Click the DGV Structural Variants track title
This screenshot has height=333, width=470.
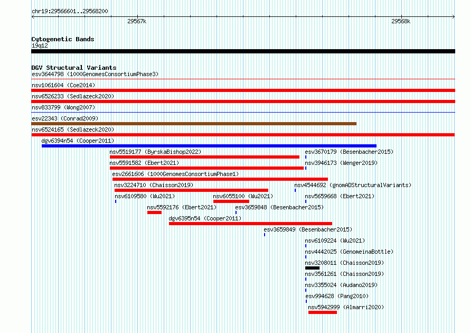pos(74,68)
